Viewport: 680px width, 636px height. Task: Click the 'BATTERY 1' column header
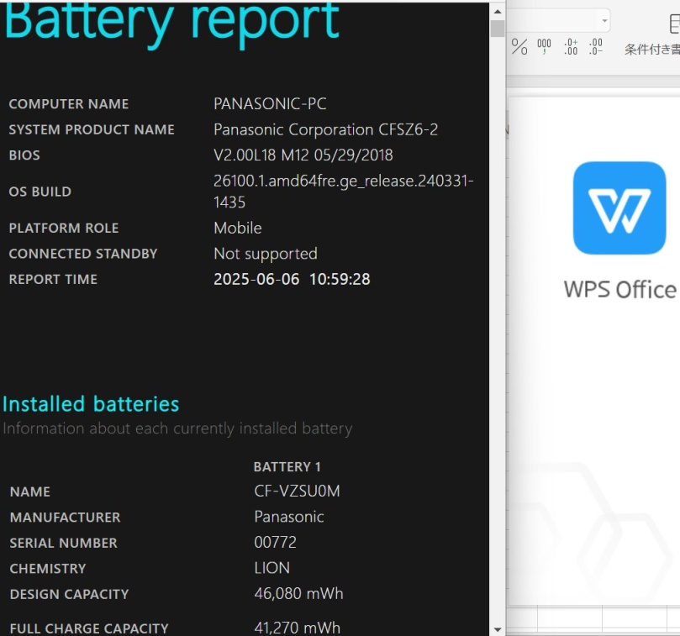pyautogui.click(x=287, y=466)
